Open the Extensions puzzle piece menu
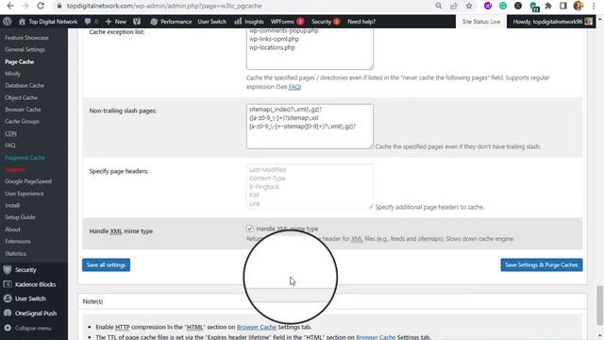Image resolution: width=604 pixels, height=340 pixels. click(548, 6)
